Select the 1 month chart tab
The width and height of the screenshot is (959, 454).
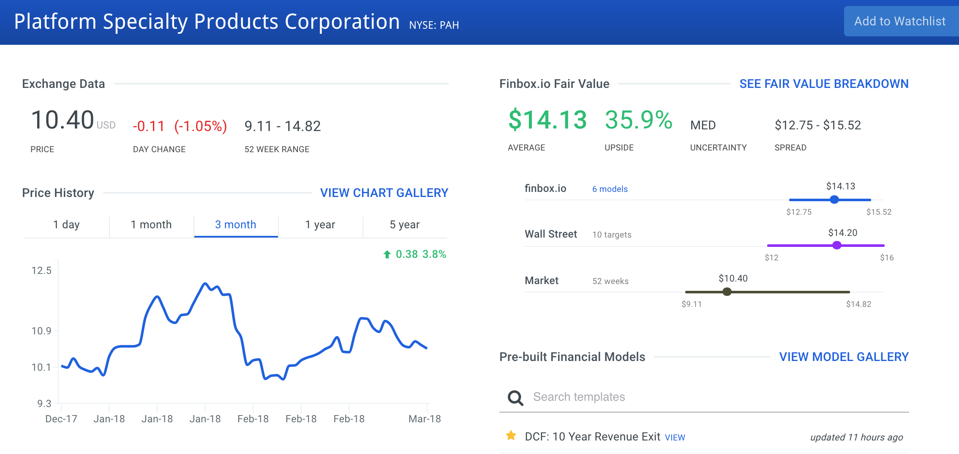coord(151,225)
